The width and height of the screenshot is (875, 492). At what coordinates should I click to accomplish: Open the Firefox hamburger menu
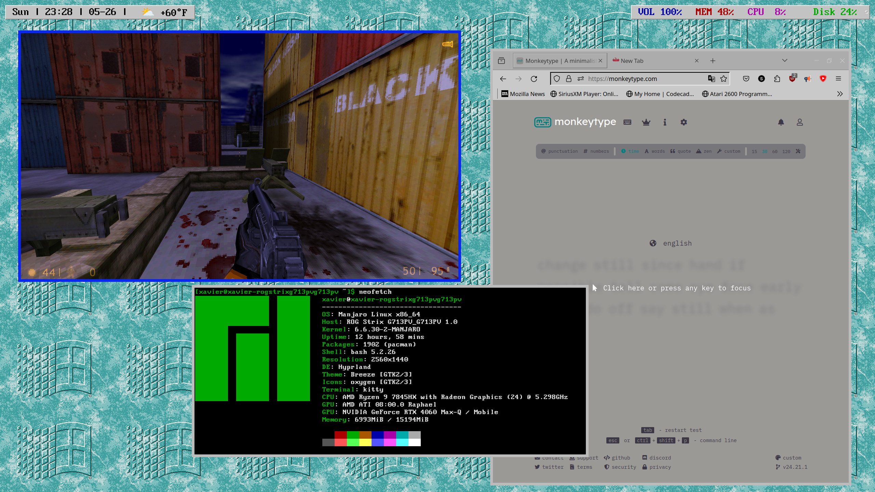(838, 79)
